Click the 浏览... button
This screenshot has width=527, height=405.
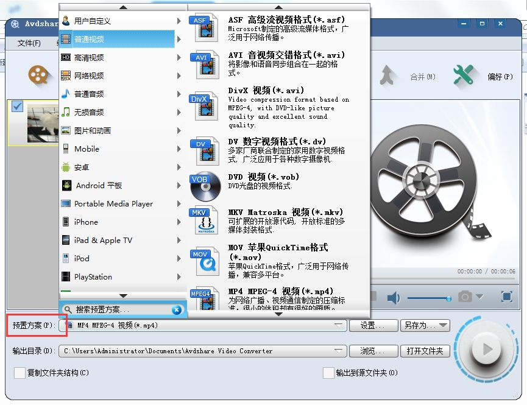373,351
